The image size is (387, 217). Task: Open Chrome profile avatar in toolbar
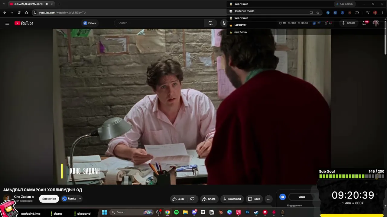375,13
